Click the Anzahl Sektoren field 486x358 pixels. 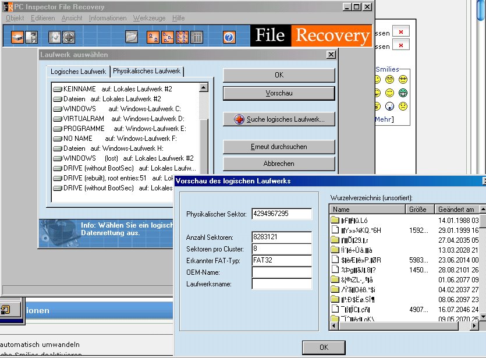pos(282,237)
